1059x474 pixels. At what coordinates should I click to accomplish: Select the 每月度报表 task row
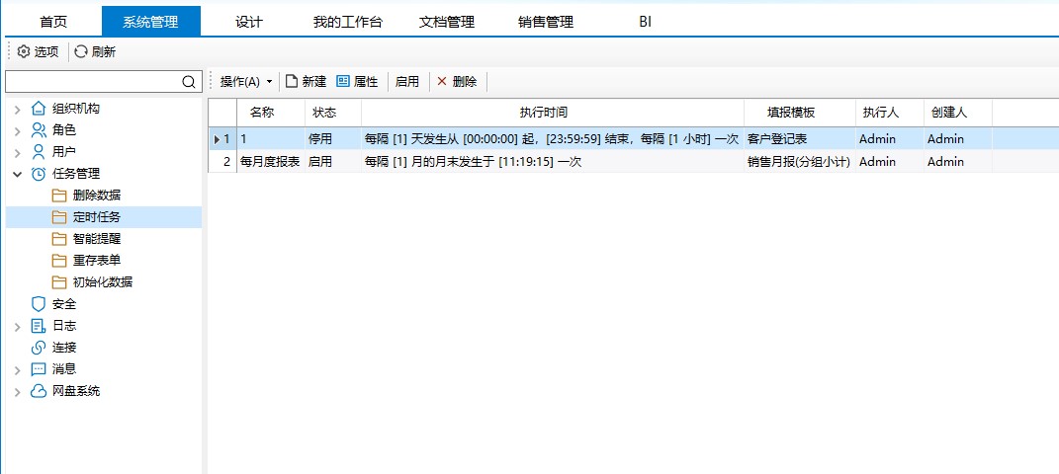coord(269,162)
